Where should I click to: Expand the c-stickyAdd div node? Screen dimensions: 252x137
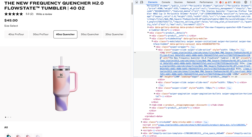[x=141, y=122]
